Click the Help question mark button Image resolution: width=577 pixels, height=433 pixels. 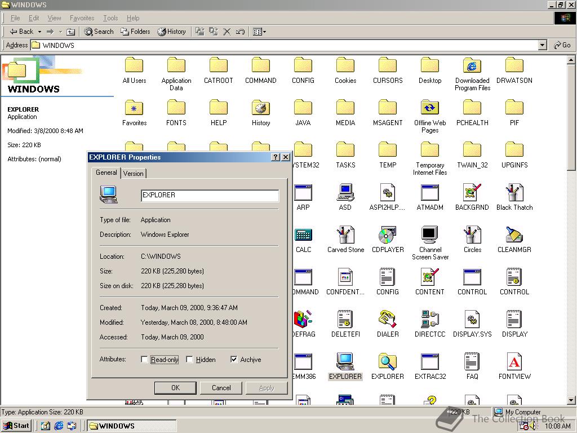pos(275,157)
